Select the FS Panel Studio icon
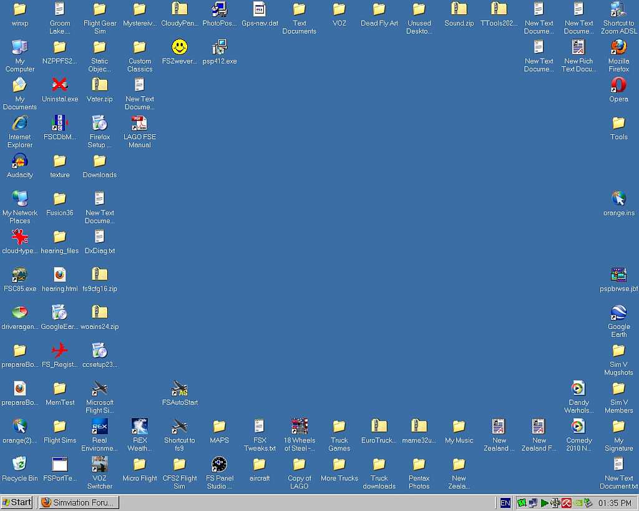Screen dimensions: 639x511 point(219,464)
